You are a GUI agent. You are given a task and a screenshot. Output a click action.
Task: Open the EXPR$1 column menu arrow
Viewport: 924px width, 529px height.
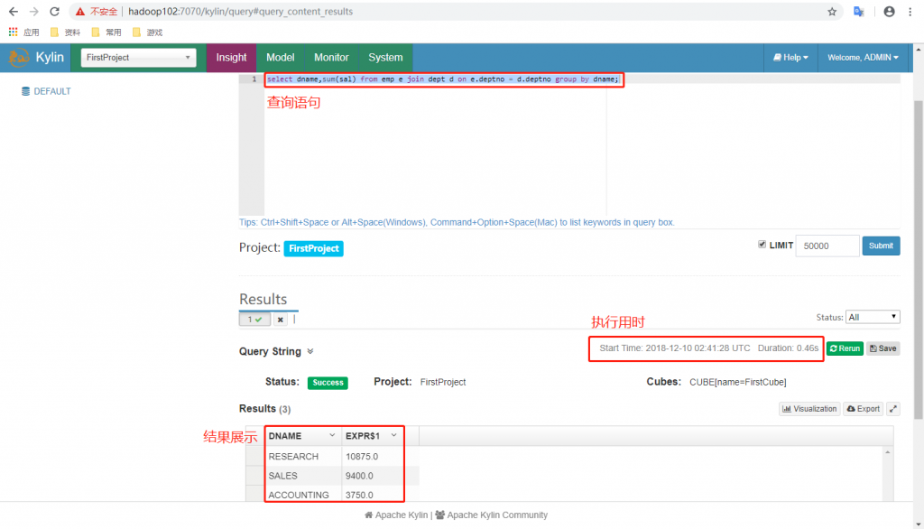tap(393, 435)
